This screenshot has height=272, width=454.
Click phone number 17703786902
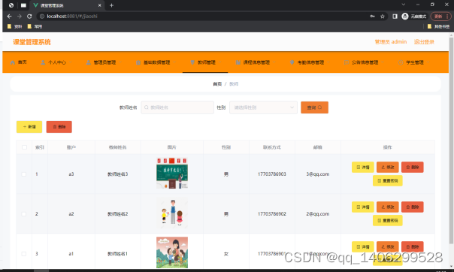272,214
